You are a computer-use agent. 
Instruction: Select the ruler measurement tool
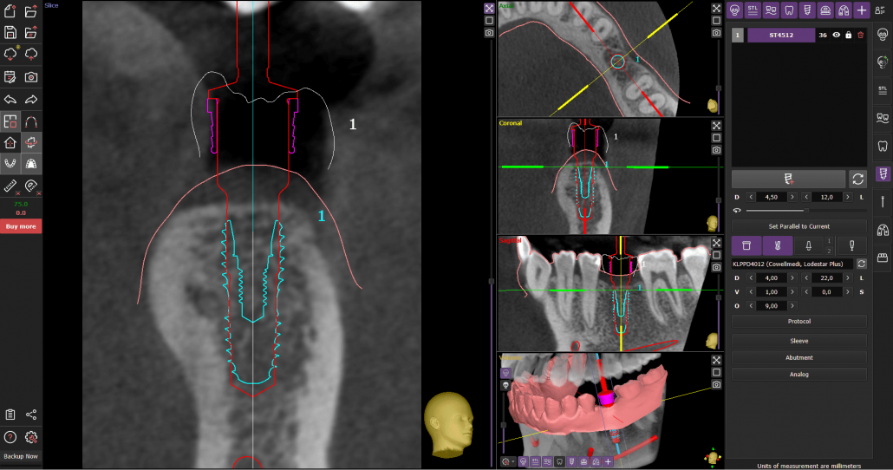click(10, 186)
